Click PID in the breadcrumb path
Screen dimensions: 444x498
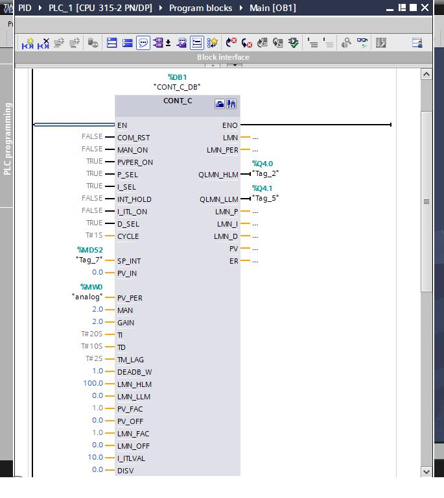click(25, 8)
